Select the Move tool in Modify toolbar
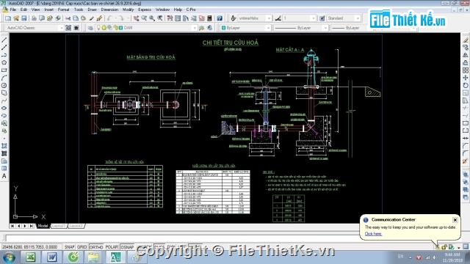This screenshot has width=470, height=264. (x=465, y=78)
